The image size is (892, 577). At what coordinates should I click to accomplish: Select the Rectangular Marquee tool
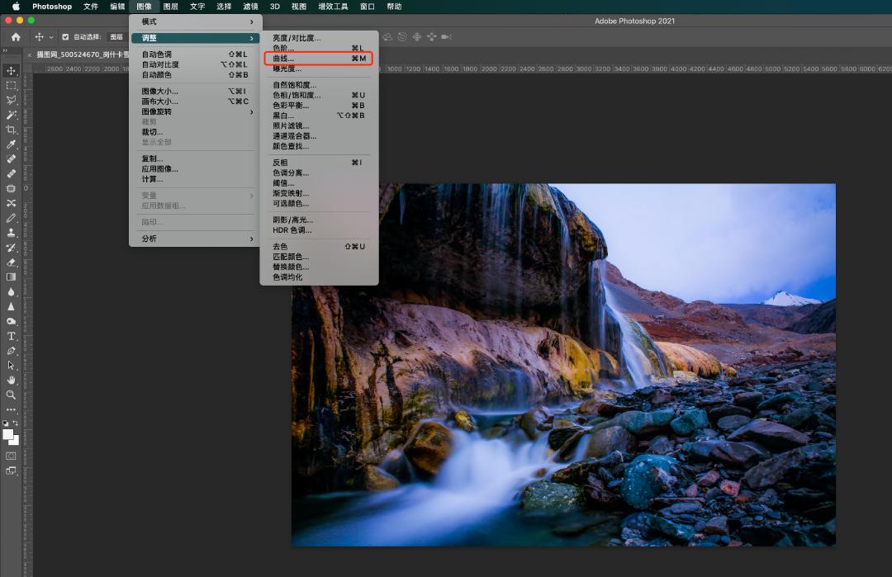[x=12, y=86]
